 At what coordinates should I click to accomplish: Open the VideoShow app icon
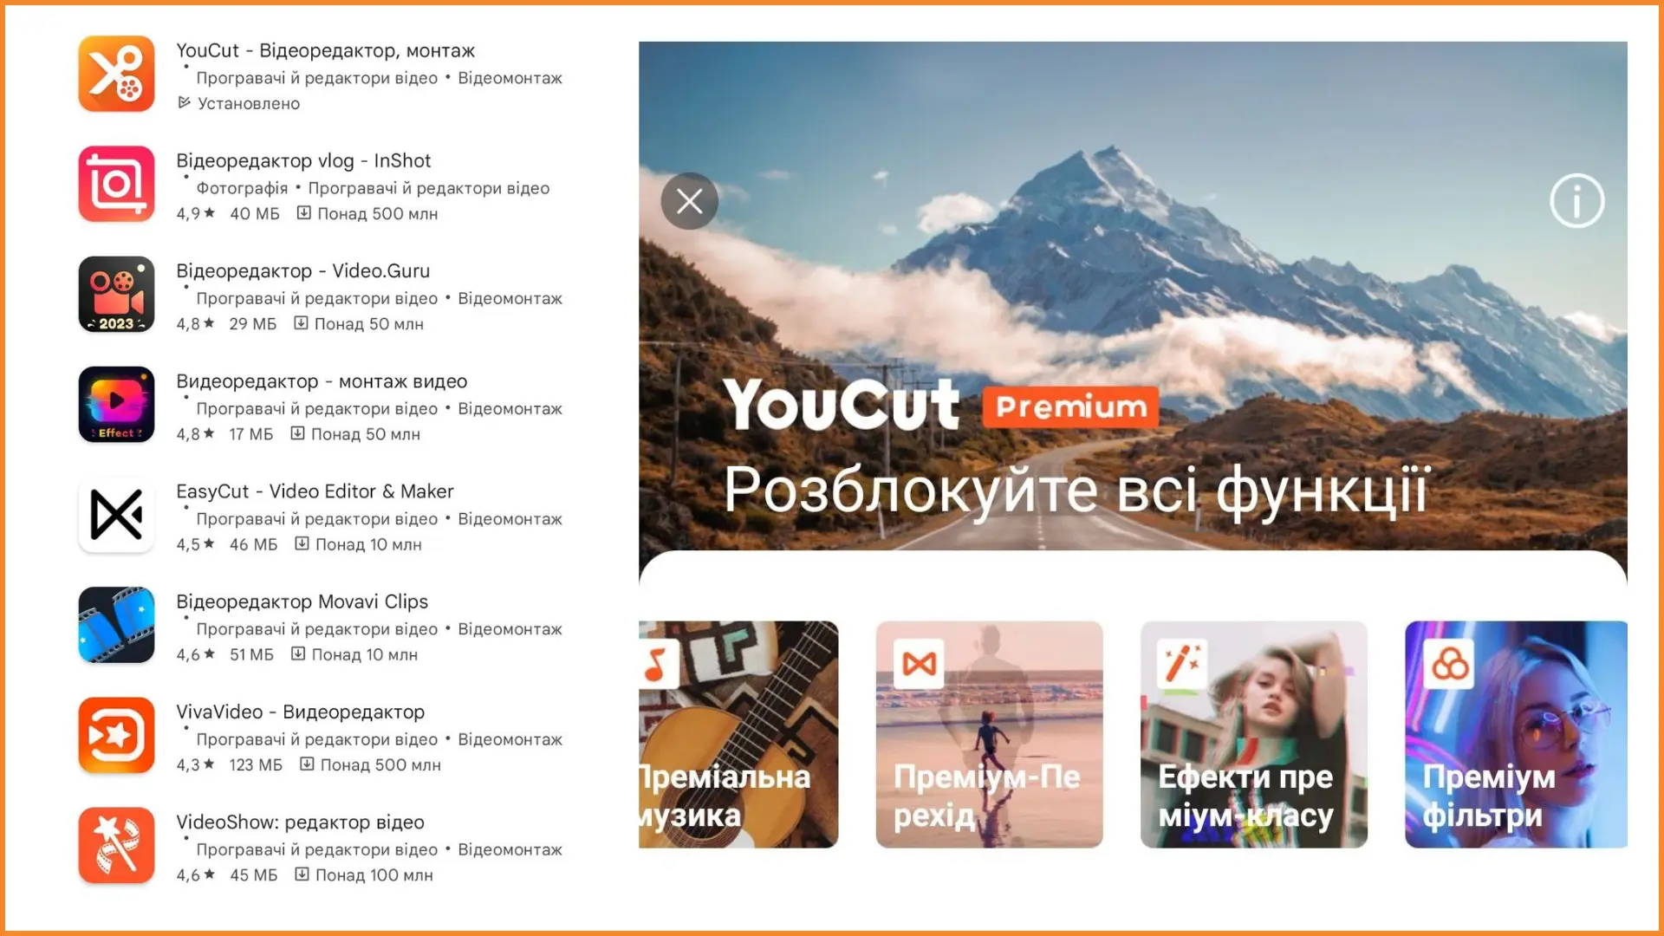point(116,845)
